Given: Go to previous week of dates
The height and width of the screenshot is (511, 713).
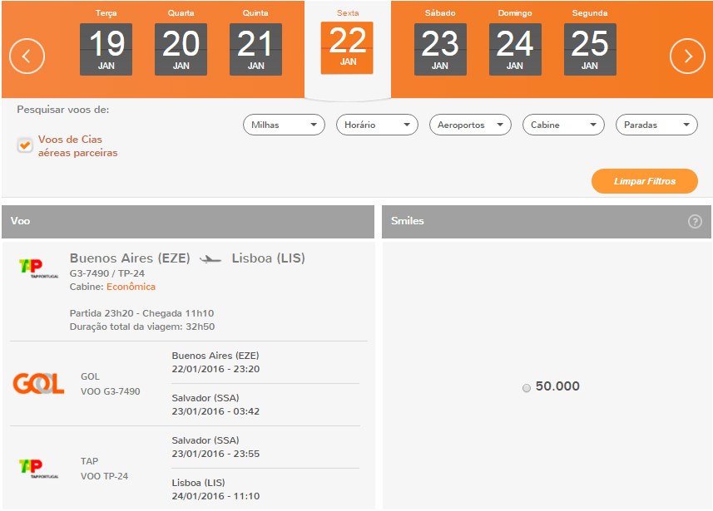Looking at the screenshot, I should pyautogui.click(x=27, y=57).
